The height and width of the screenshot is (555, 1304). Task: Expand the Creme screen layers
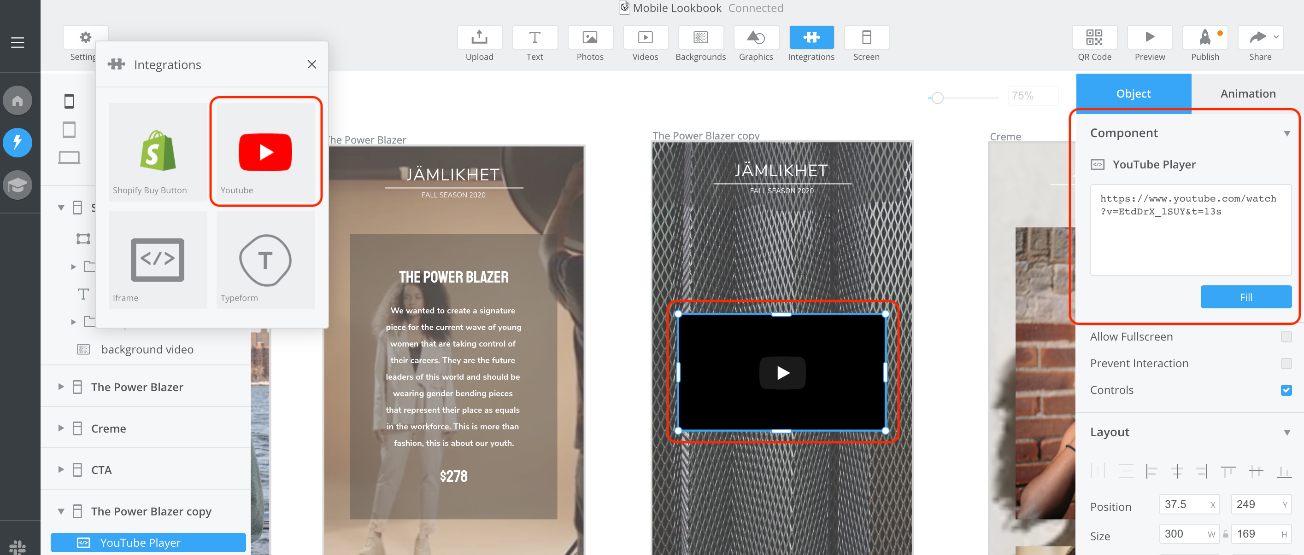[61, 428]
